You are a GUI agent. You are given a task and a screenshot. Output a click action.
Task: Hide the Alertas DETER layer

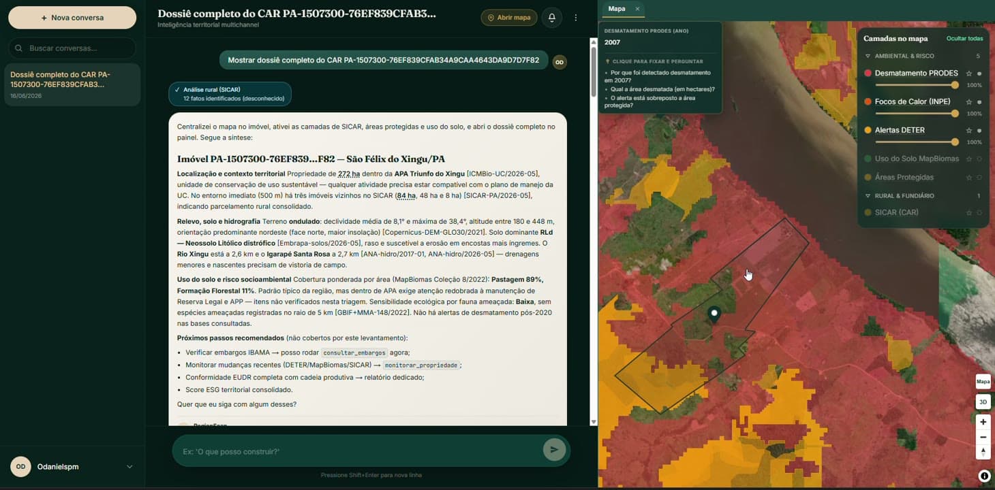tap(979, 131)
